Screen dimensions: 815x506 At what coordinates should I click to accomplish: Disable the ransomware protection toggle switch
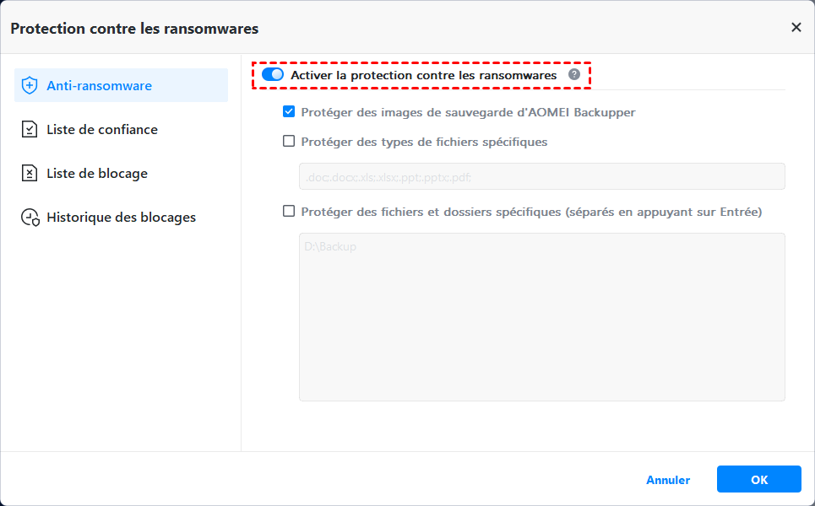point(273,75)
